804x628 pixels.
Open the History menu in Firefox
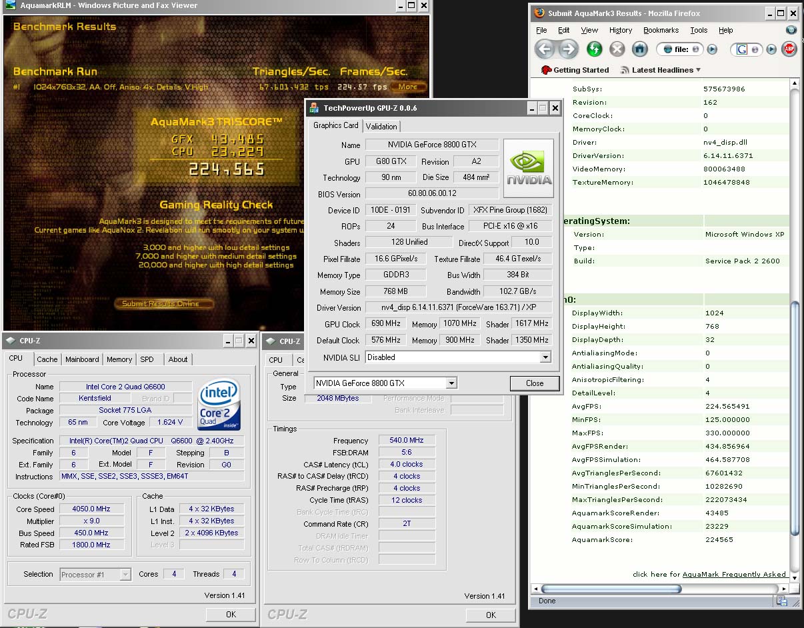coord(621,30)
